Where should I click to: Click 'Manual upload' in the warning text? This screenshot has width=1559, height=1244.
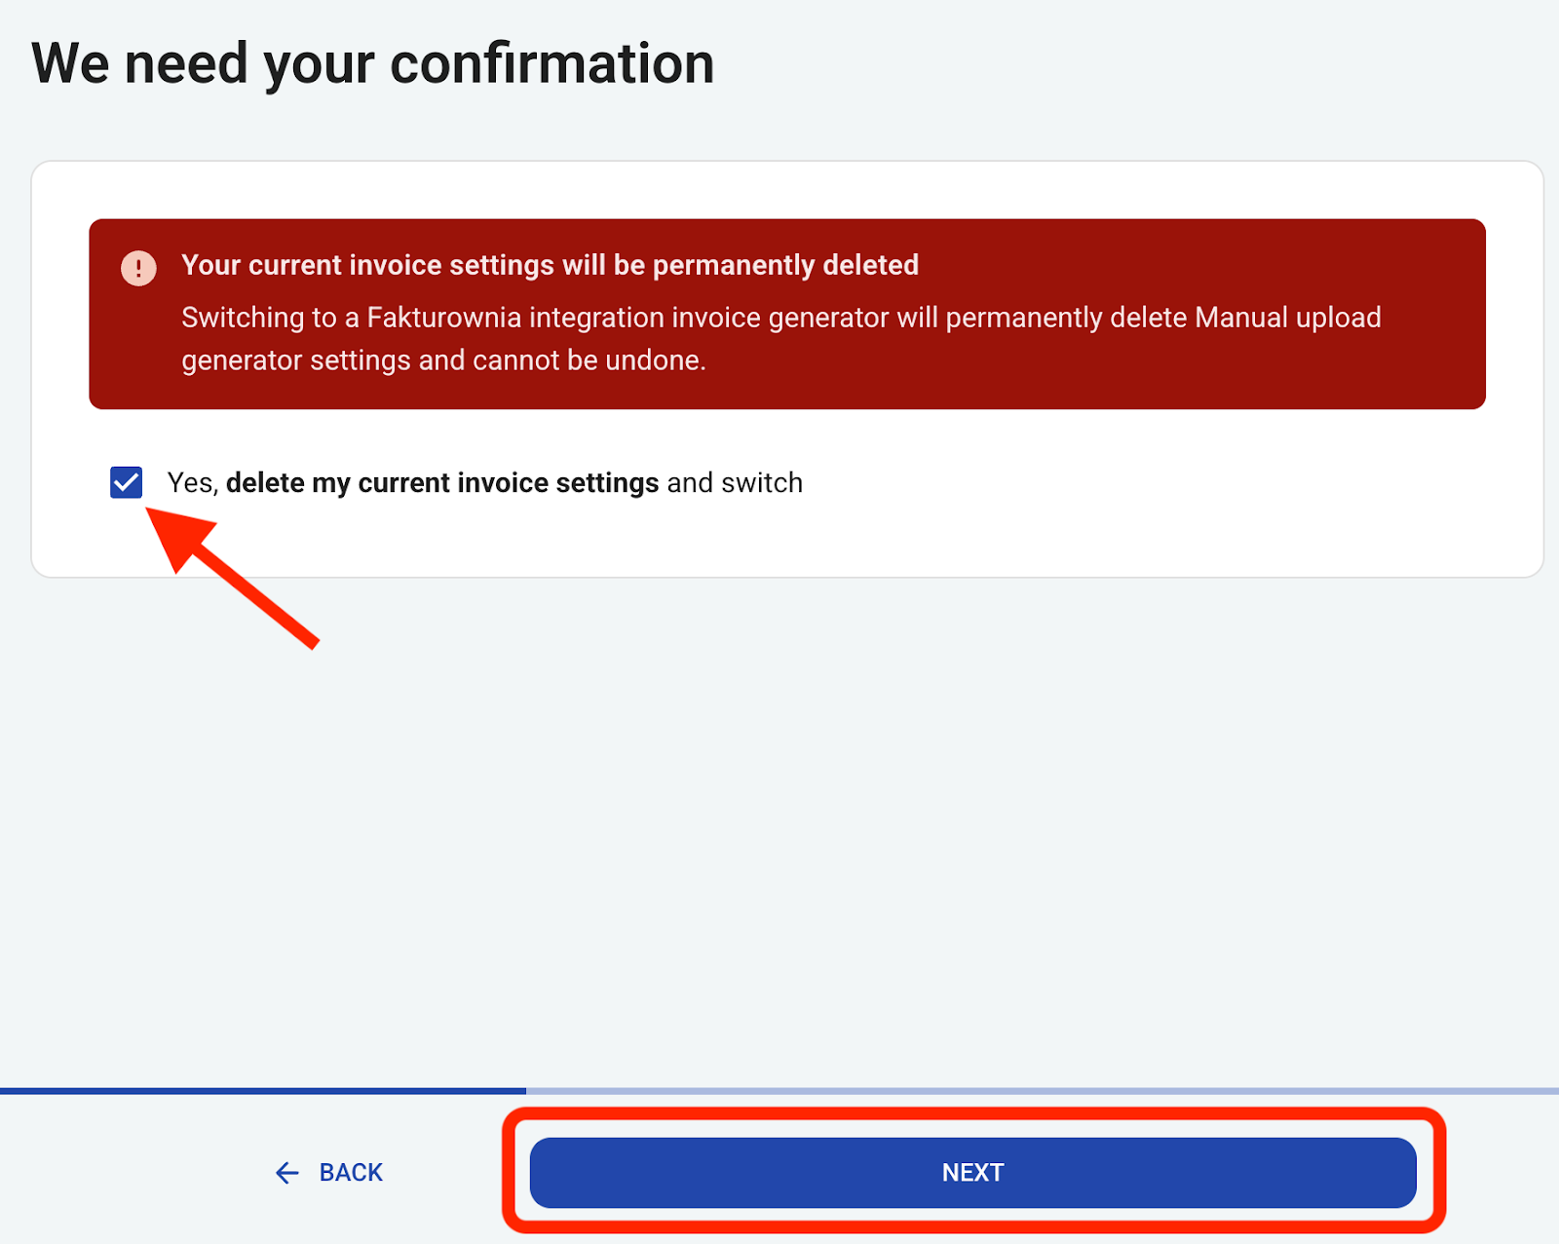(1287, 318)
